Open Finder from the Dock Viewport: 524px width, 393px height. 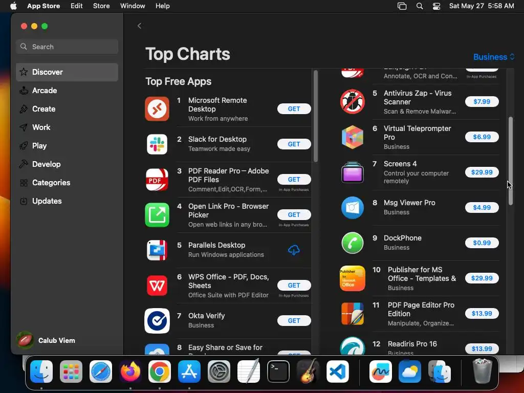click(x=41, y=372)
